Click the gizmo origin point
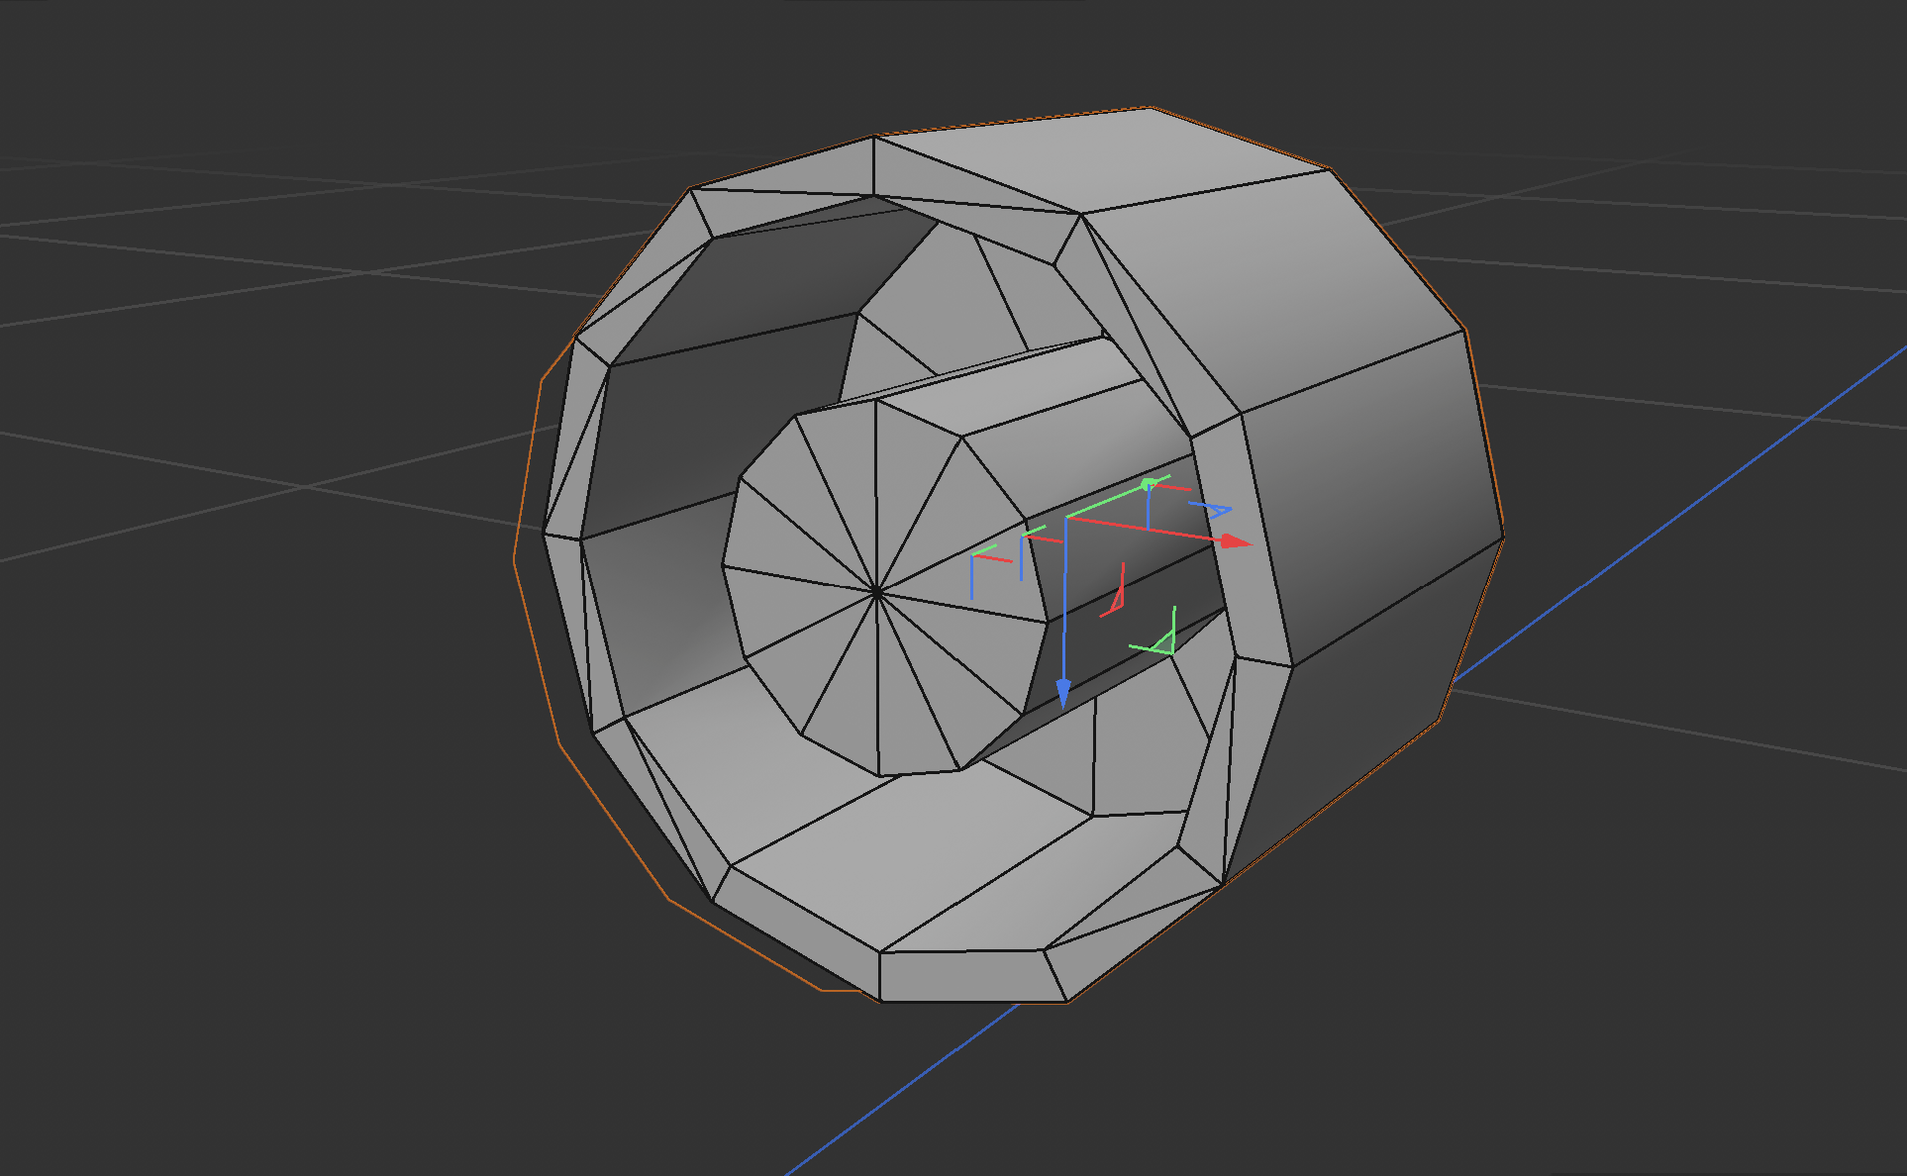The height and width of the screenshot is (1176, 1907). [1066, 518]
